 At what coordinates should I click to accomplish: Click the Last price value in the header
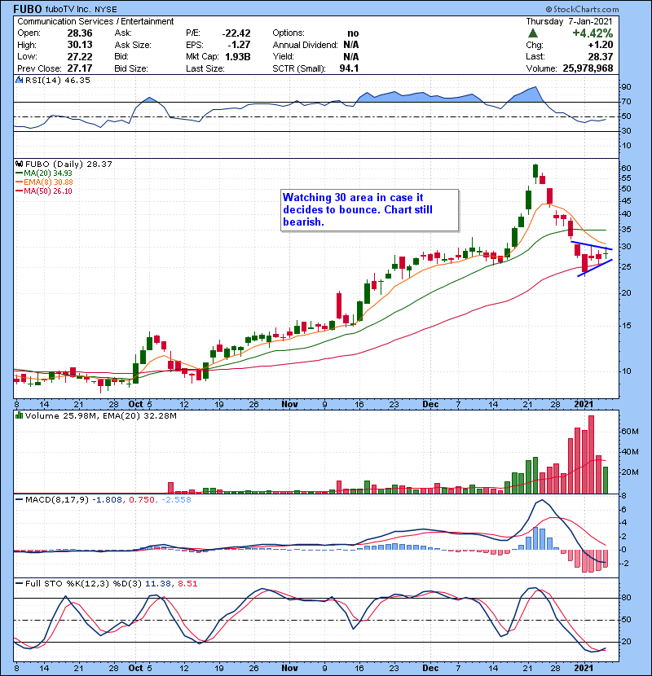[601, 56]
